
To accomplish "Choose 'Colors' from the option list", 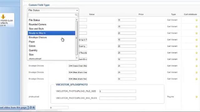I will click(51, 46).
